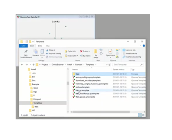Click Byt namn (rename) button
This screenshot has width=172, height=140.
pyautogui.click(x=85, y=56)
